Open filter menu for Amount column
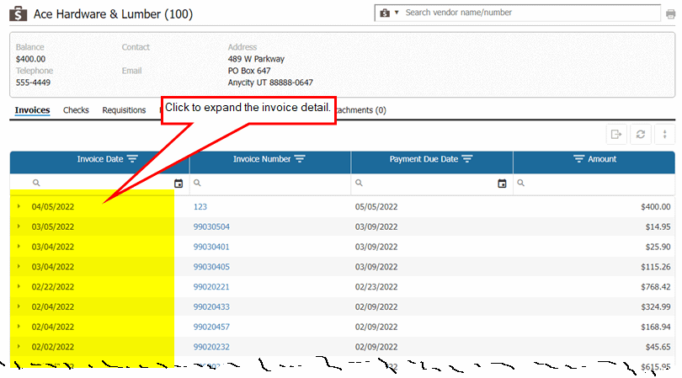Image resolution: width=682 pixels, height=378 pixels. point(578,159)
